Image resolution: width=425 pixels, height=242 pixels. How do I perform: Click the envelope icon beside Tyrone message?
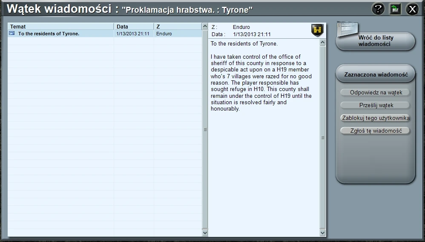point(11,33)
